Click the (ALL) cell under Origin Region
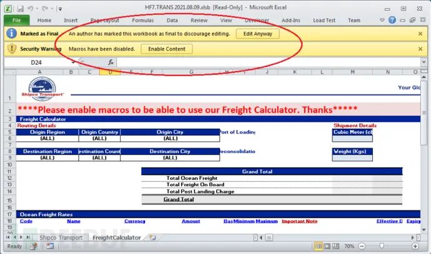The height and width of the screenshot is (254, 431). coord(47,139)
